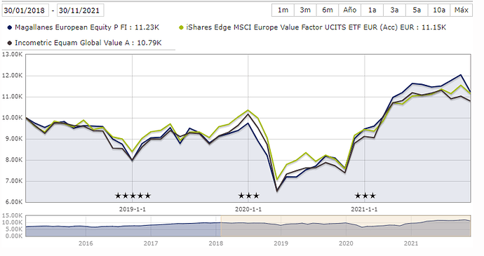
Task: Choose the Año range button
Action: pos(350,11)
